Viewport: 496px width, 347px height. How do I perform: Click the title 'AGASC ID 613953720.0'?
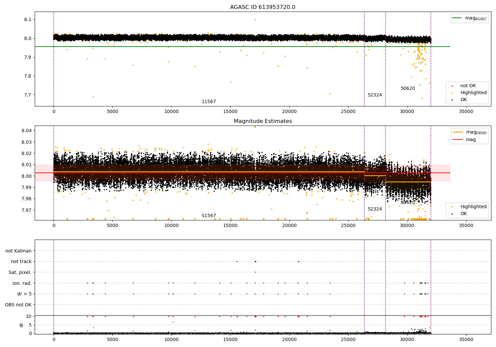click(263, 7)
